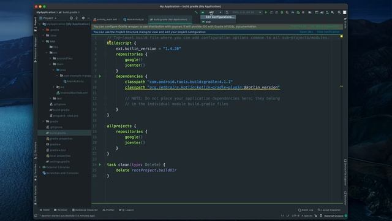Expand External Libraries node
Image resolution: width=392 pixels, height=221 pixels.
coord(40,167)
